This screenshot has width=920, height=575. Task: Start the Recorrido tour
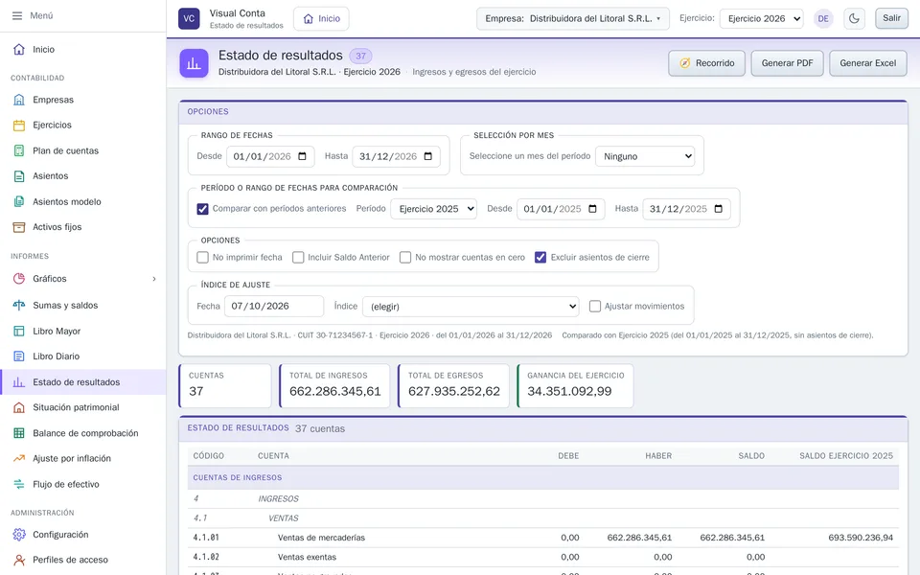[706, 63]
